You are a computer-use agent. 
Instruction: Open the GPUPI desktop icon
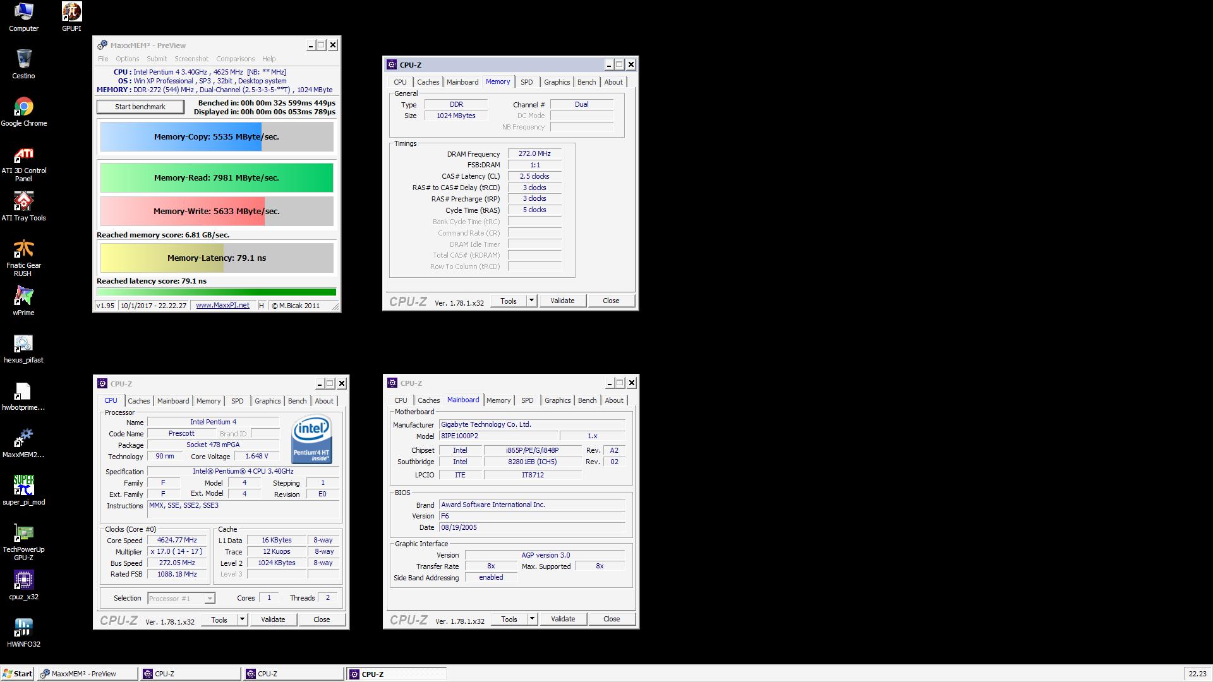pyautogui.click(x=71, y=17)
